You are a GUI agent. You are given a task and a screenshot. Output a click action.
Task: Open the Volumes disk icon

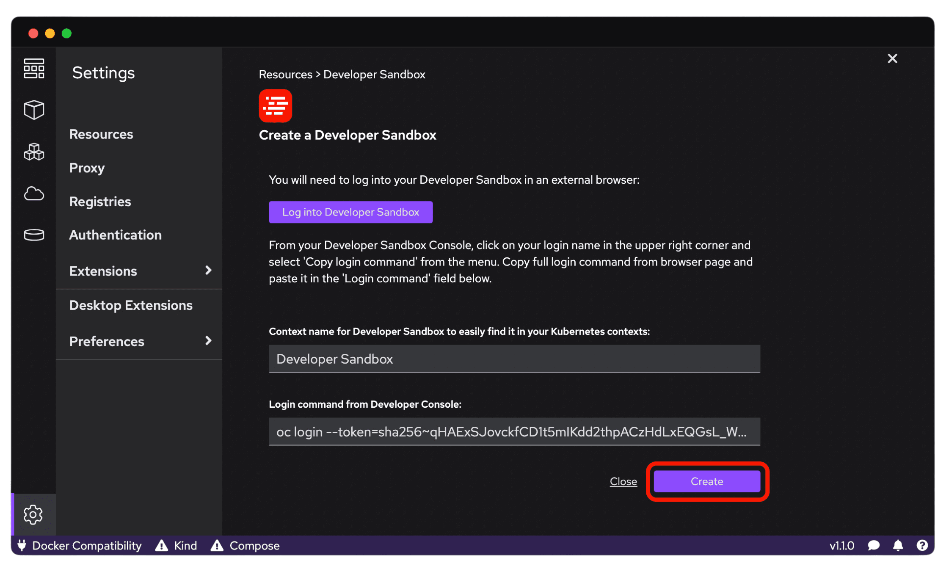coord(34,235)
